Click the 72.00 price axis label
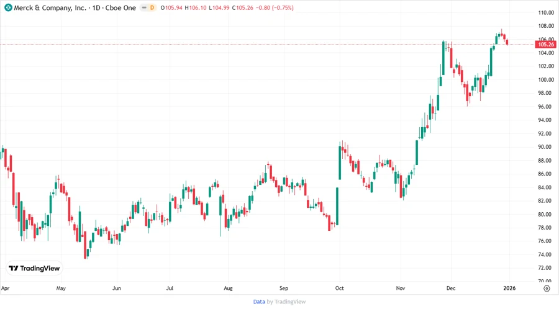The image size is (559, 309). point(546,267)
